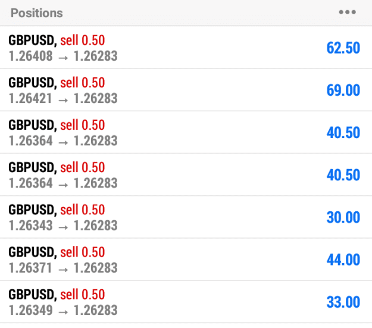Click "sell 0.50" text in the 33.00 row
The width and height of the screenshot is (372, 328).
[82, 295]
